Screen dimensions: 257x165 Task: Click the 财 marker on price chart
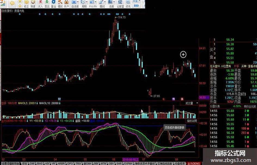tap(59, 99)
